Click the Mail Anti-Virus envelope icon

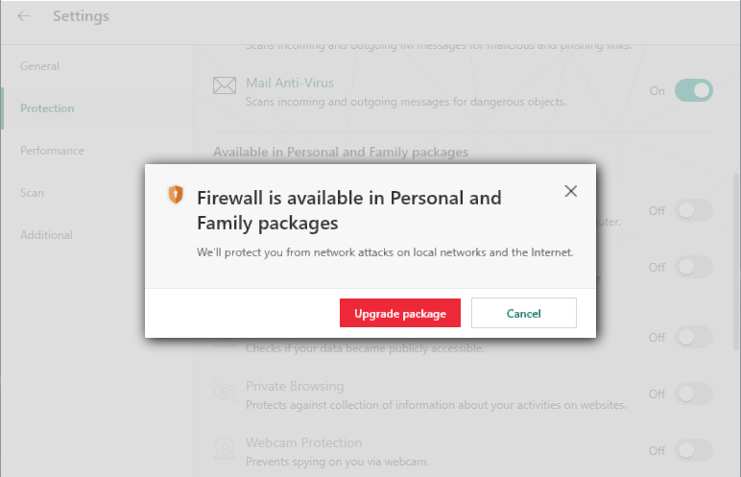pyautogui.click(x=225, y=87)
